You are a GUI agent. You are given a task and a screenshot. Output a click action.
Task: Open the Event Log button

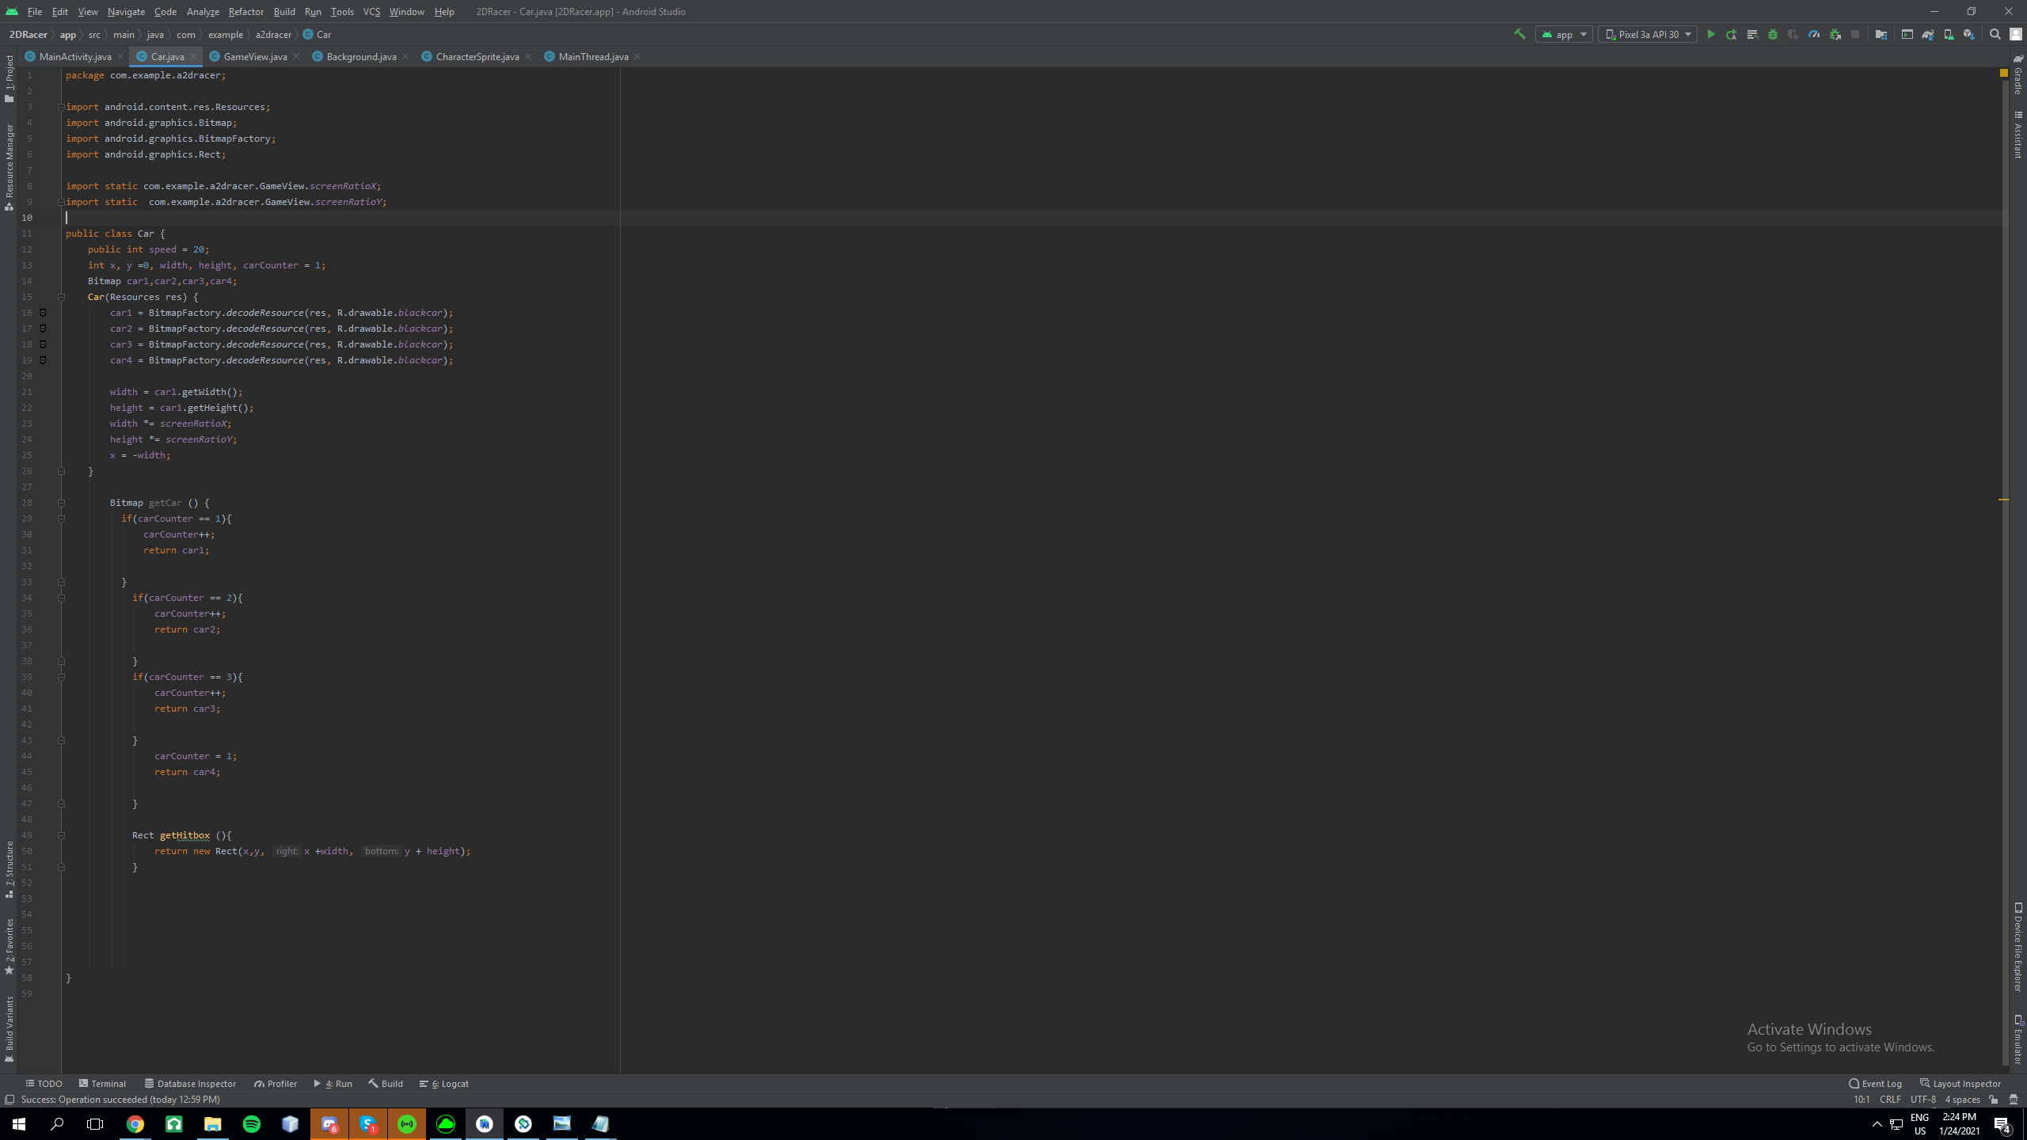(1875, 1084)
